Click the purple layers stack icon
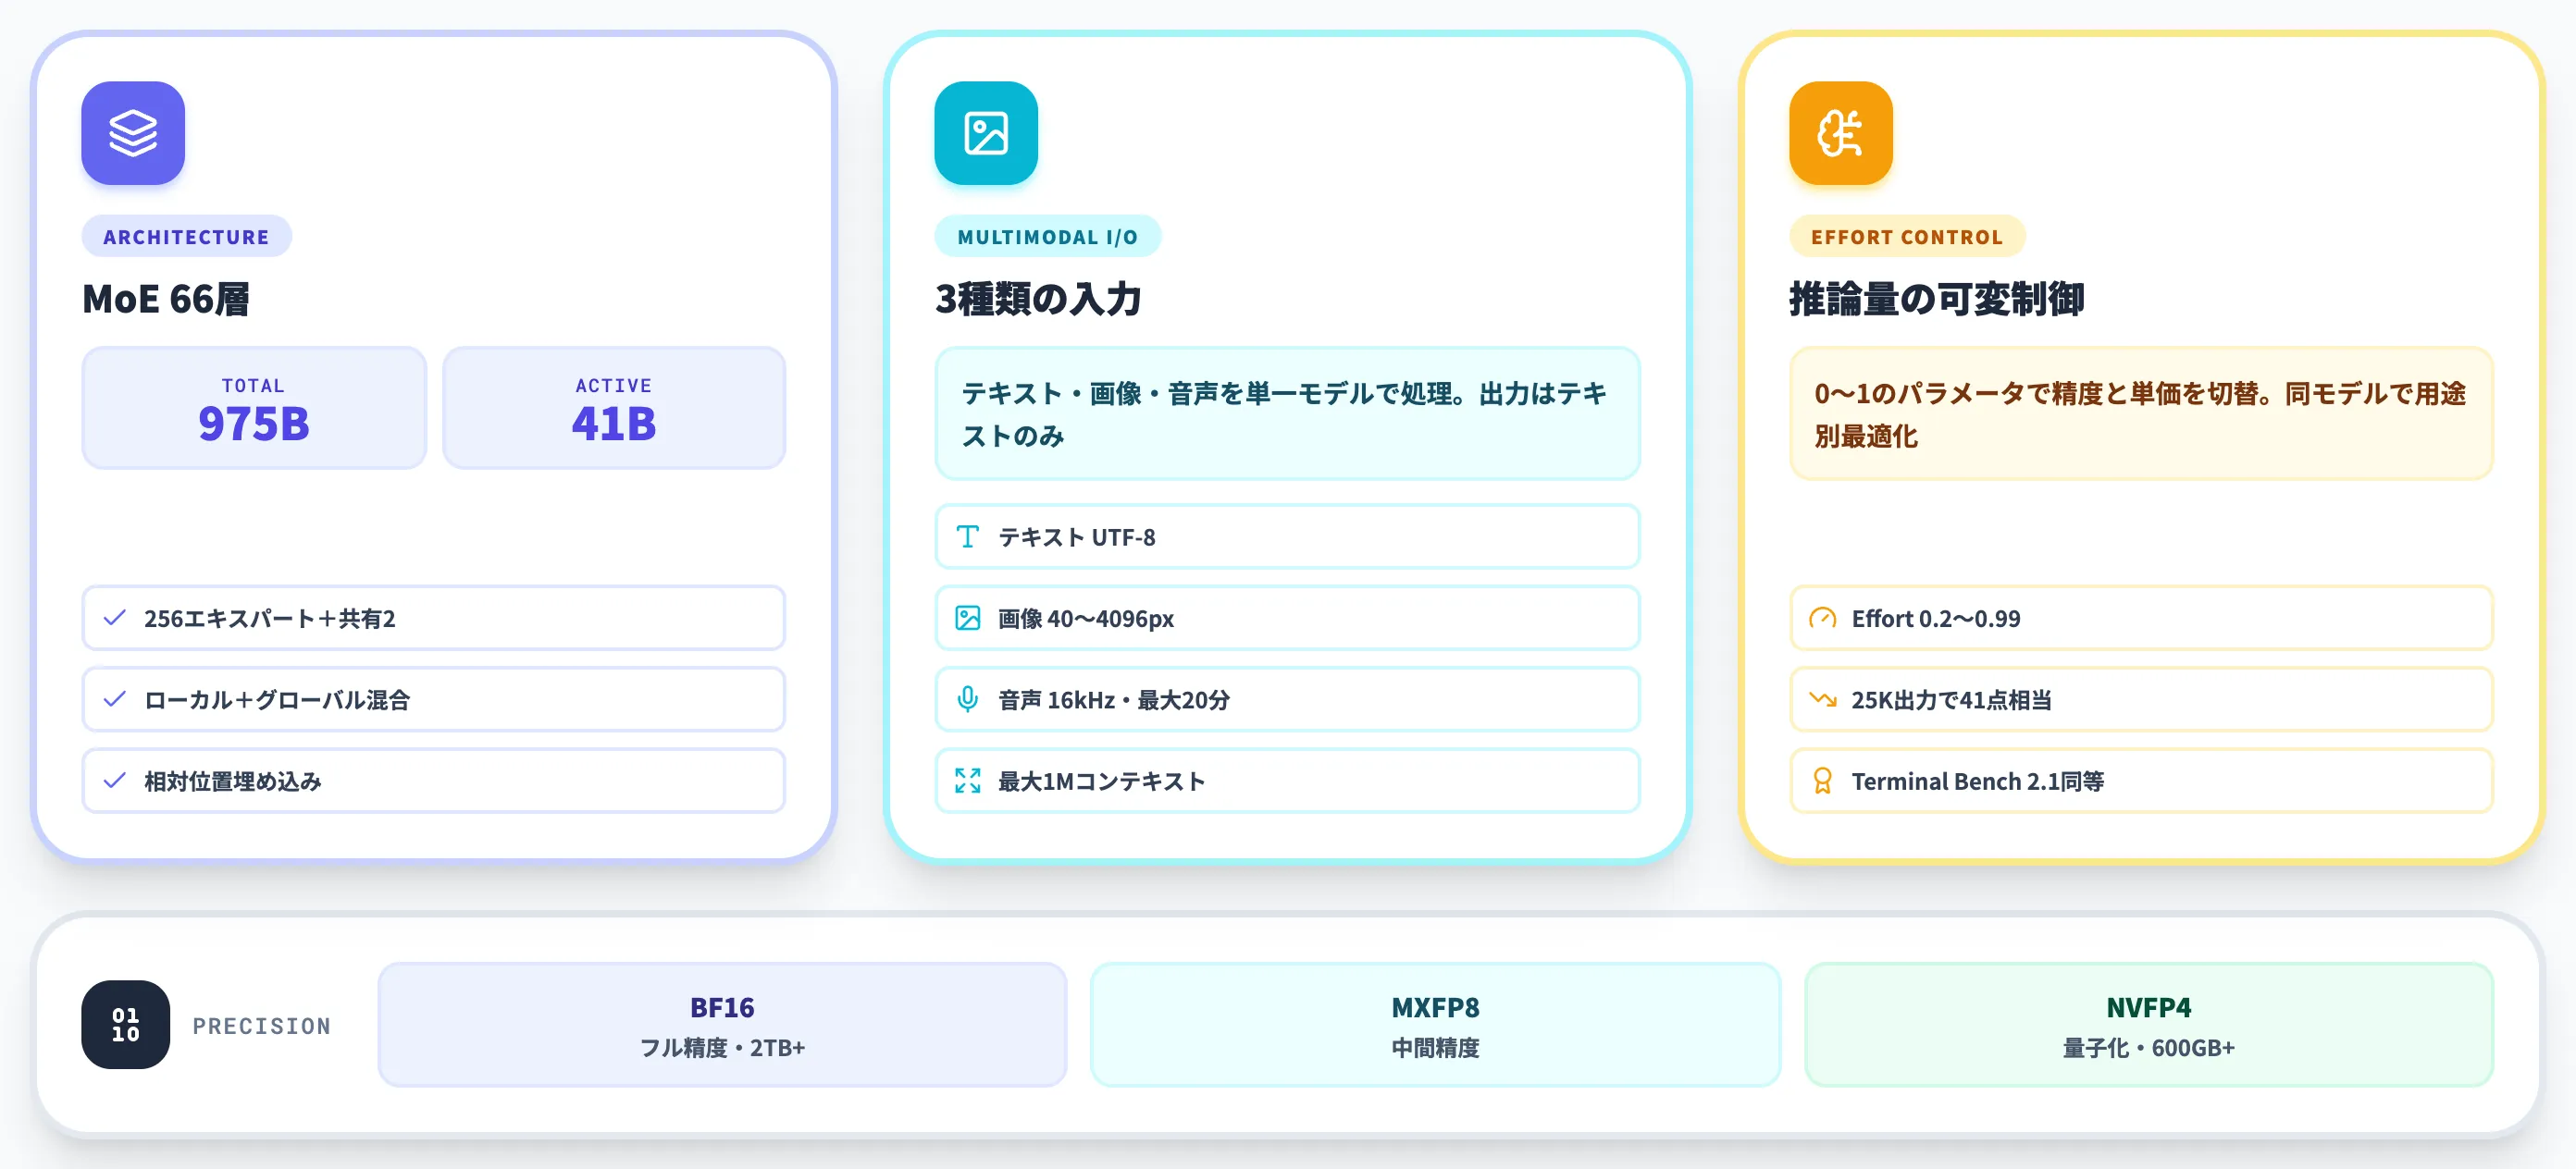The height and width of the screenshot is (1169, 2576). click(x=133, y=133)
